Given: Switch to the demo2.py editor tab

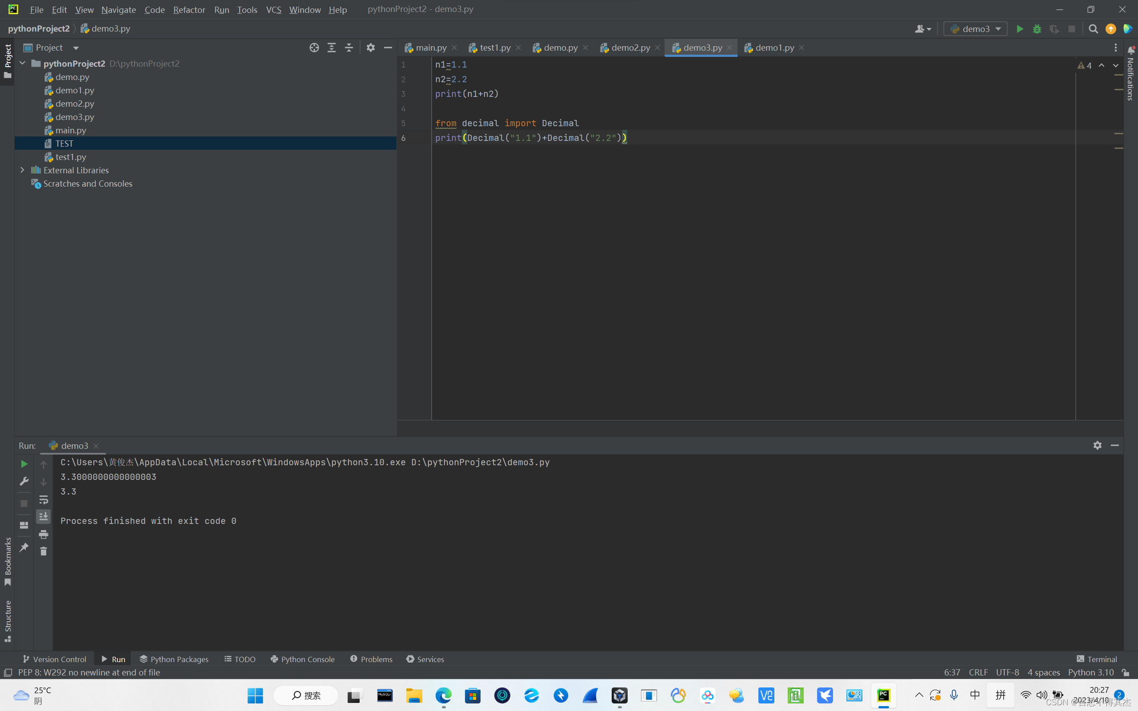Looking at the screenshot, I should point(629,48).
